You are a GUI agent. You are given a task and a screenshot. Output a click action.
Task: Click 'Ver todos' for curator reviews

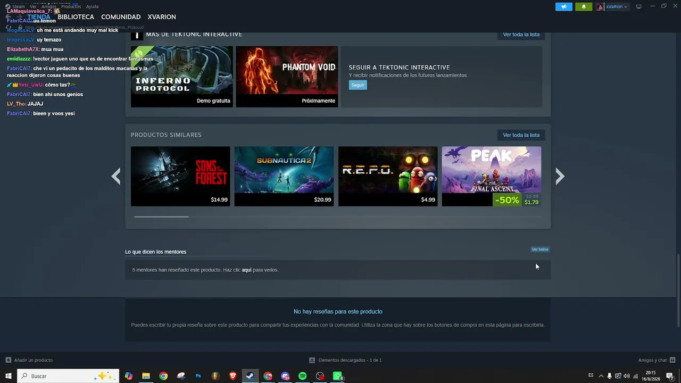(x=539, y=249)
